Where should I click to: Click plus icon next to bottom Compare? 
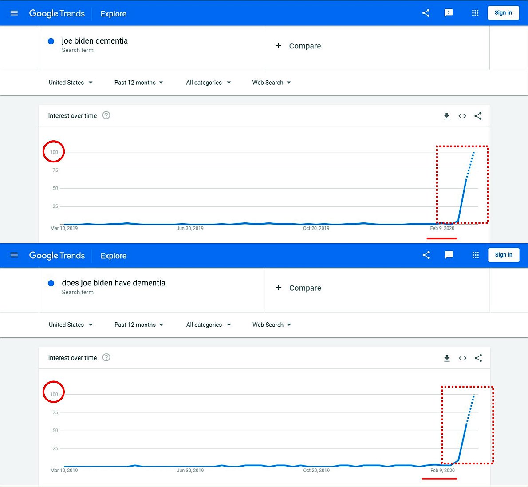(x=278, y=288)
